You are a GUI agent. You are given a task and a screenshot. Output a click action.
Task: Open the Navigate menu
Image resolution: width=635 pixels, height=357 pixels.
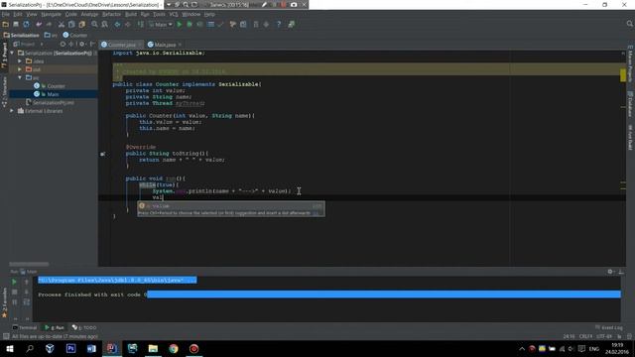coord(51,14)
